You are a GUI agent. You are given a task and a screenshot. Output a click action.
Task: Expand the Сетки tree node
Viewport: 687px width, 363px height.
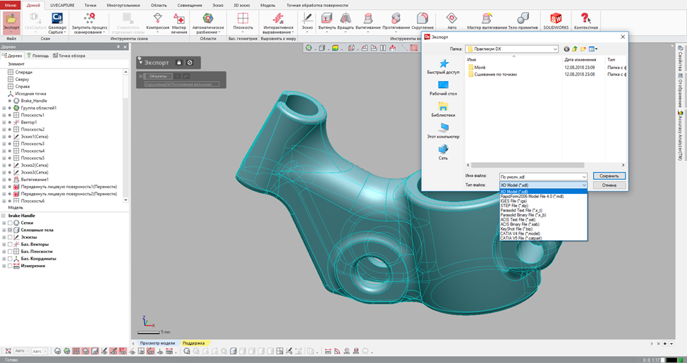(x=4, y=223)
